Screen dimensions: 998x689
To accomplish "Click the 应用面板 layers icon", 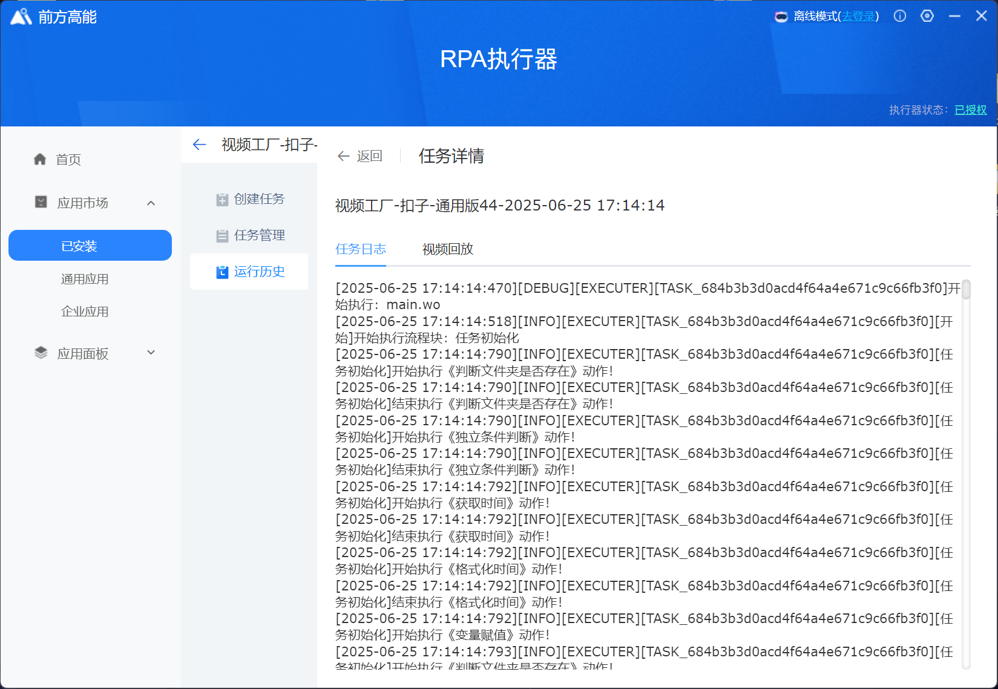I will [x=41, y=353].
